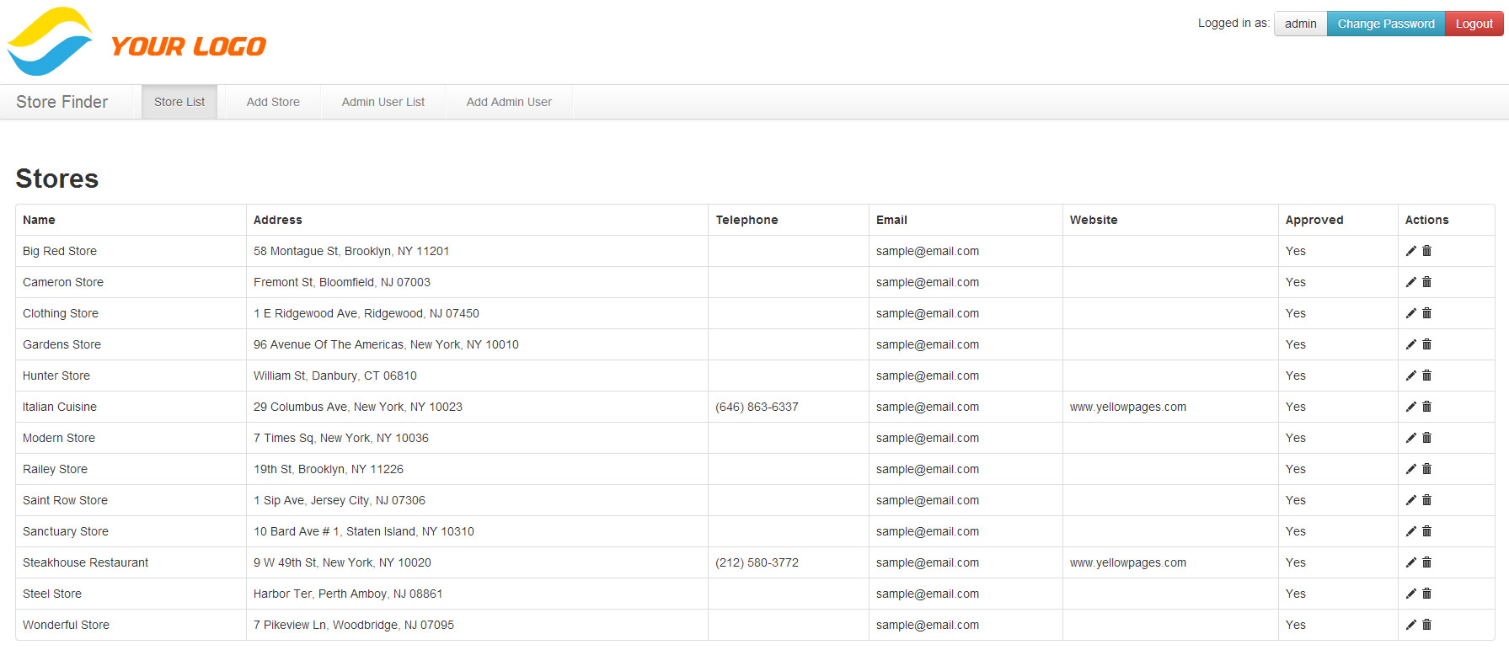Click the YOUR LOGO image
1509x650 pixels.
(136, 41)
